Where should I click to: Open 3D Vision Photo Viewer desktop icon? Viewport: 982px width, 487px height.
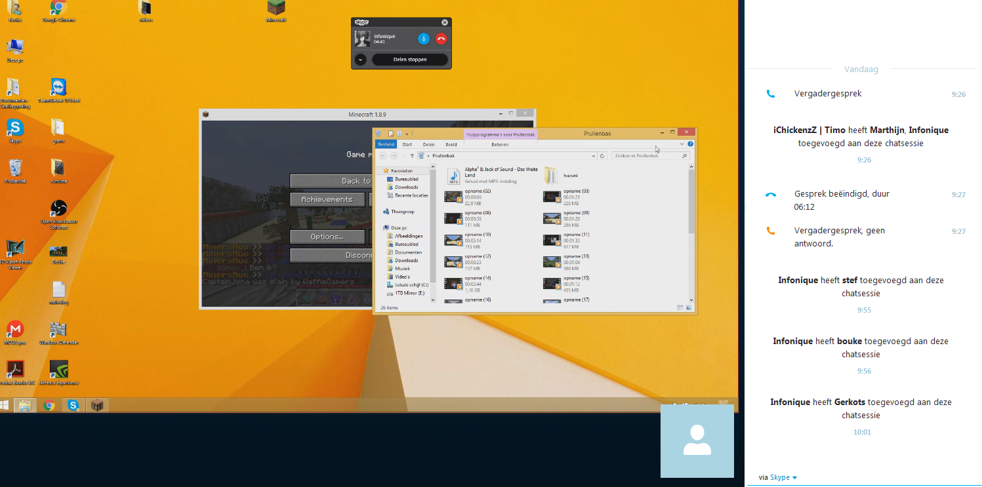[14, 255]
